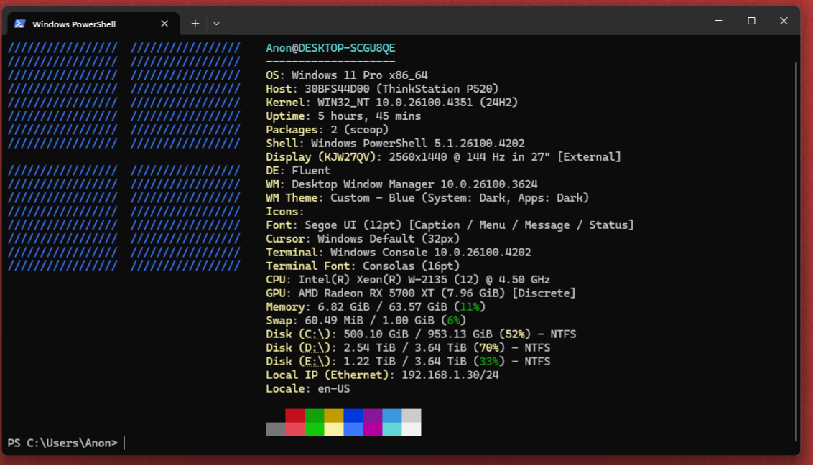Click the DE: Fluent line
The image size is (813, 465).
click(x=298, y=171)
